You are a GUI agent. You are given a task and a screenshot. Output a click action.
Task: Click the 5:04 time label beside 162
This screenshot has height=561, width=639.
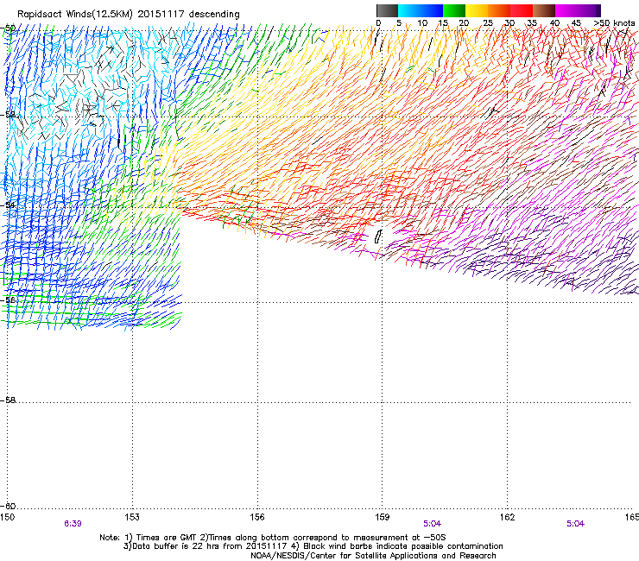[x=575, y=524]
